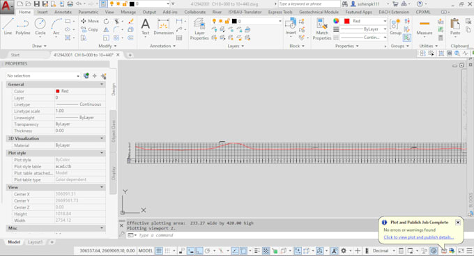The width and height of the screenshot is (474, 256).
Task: Switch to the Layout1 tab
Action: 35,242
